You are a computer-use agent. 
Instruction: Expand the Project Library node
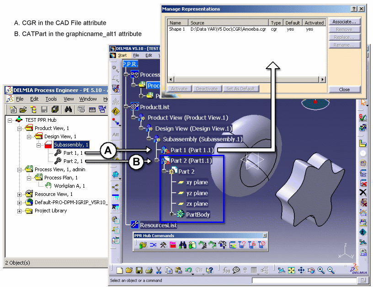20,211
